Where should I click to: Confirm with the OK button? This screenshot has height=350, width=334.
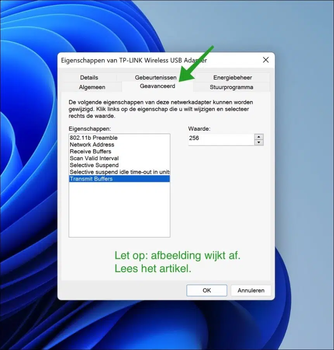(x=207, y=290)
